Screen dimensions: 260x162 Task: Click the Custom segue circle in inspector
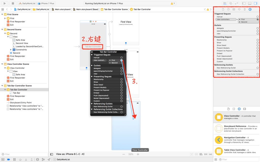257,62
